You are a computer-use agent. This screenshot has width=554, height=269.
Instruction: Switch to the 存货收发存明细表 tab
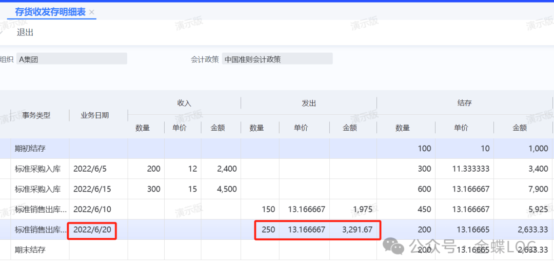click(x=50, y=12)
